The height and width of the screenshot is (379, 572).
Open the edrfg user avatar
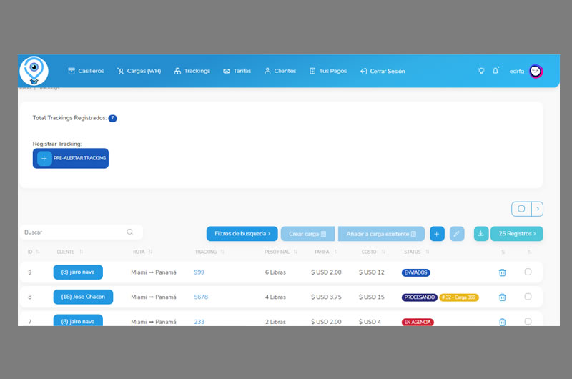tap(536, 71)
